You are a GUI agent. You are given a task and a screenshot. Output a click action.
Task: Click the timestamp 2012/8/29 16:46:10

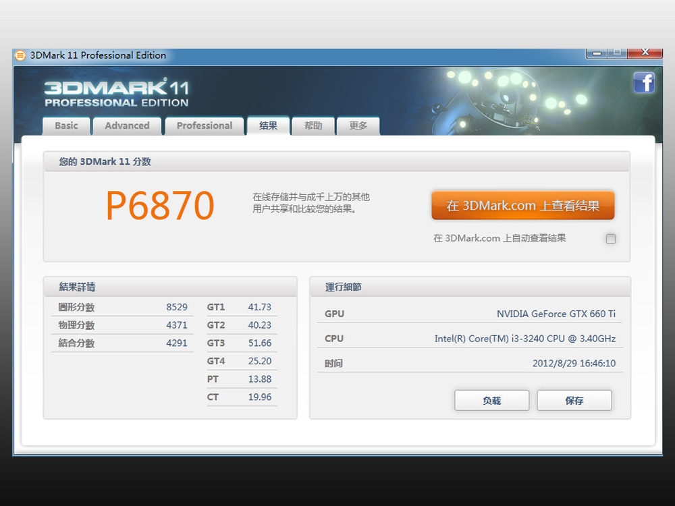click(574, 364)
